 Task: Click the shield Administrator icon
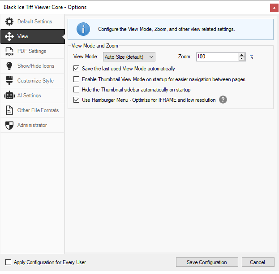9,125
